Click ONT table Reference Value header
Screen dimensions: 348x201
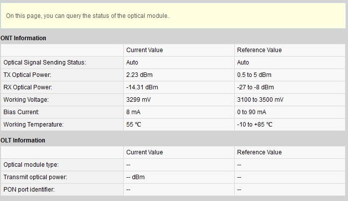(x=259, y=50)
